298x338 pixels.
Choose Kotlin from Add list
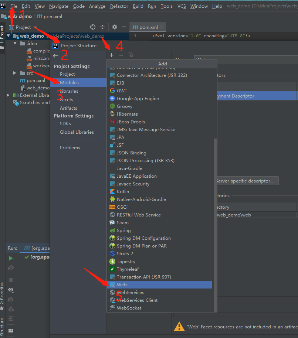pos(160,192)
